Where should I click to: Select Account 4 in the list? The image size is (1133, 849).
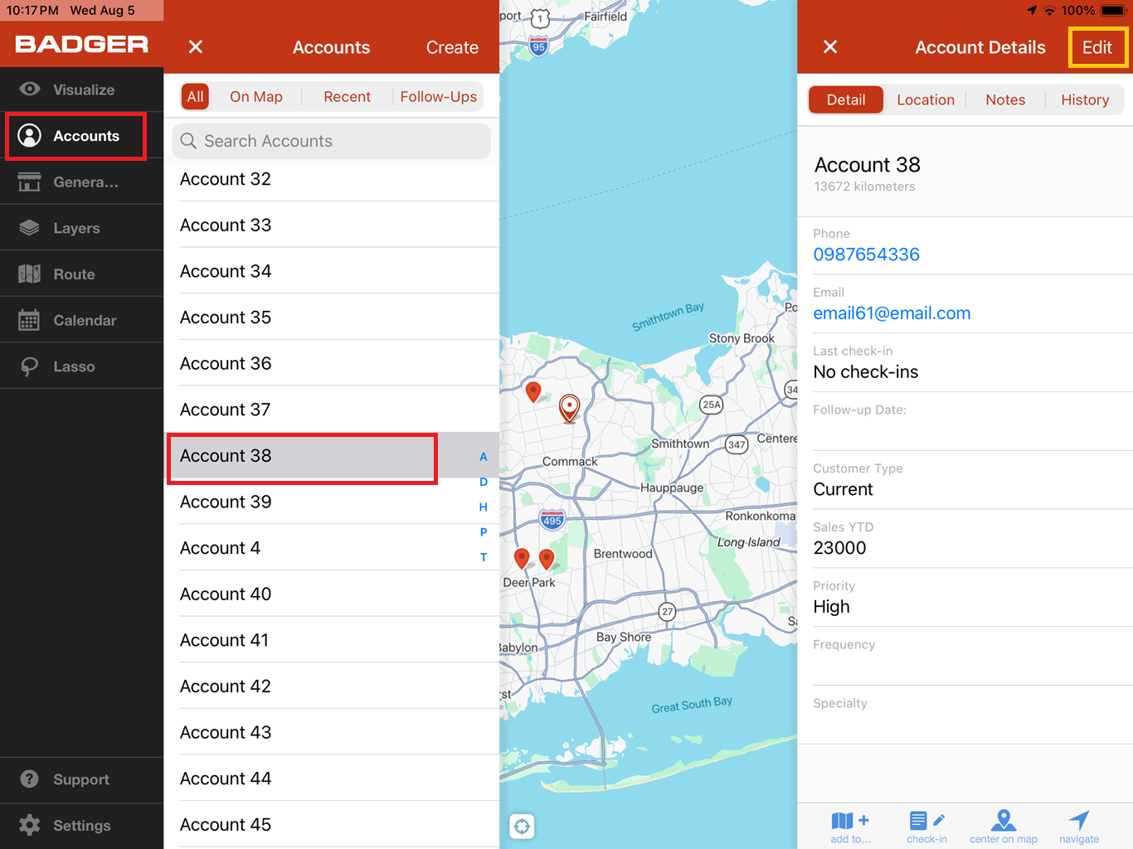pyautogui.click(x=332, y=548)
